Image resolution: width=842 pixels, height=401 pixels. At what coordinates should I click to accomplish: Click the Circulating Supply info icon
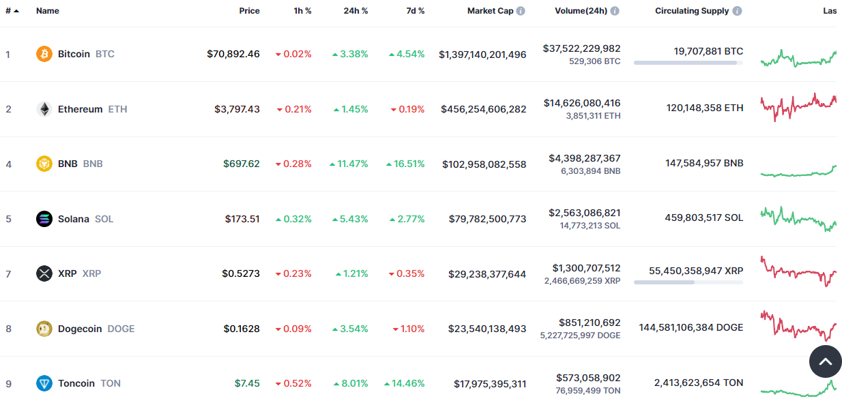coord(737,11)
